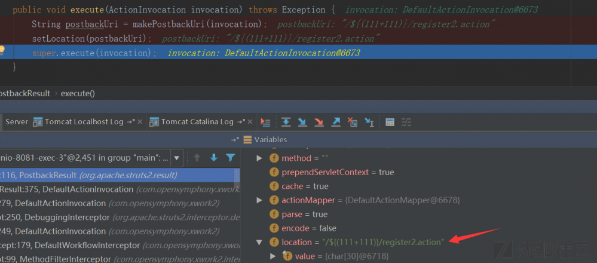Collapse the location variable node

point(259,242)
